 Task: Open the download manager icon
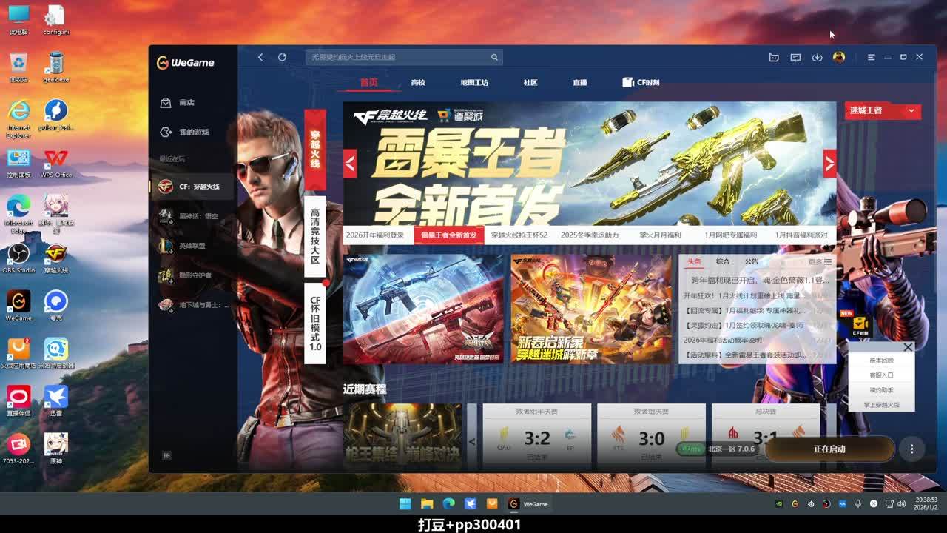pyautogui.click(x=817, y=57)
